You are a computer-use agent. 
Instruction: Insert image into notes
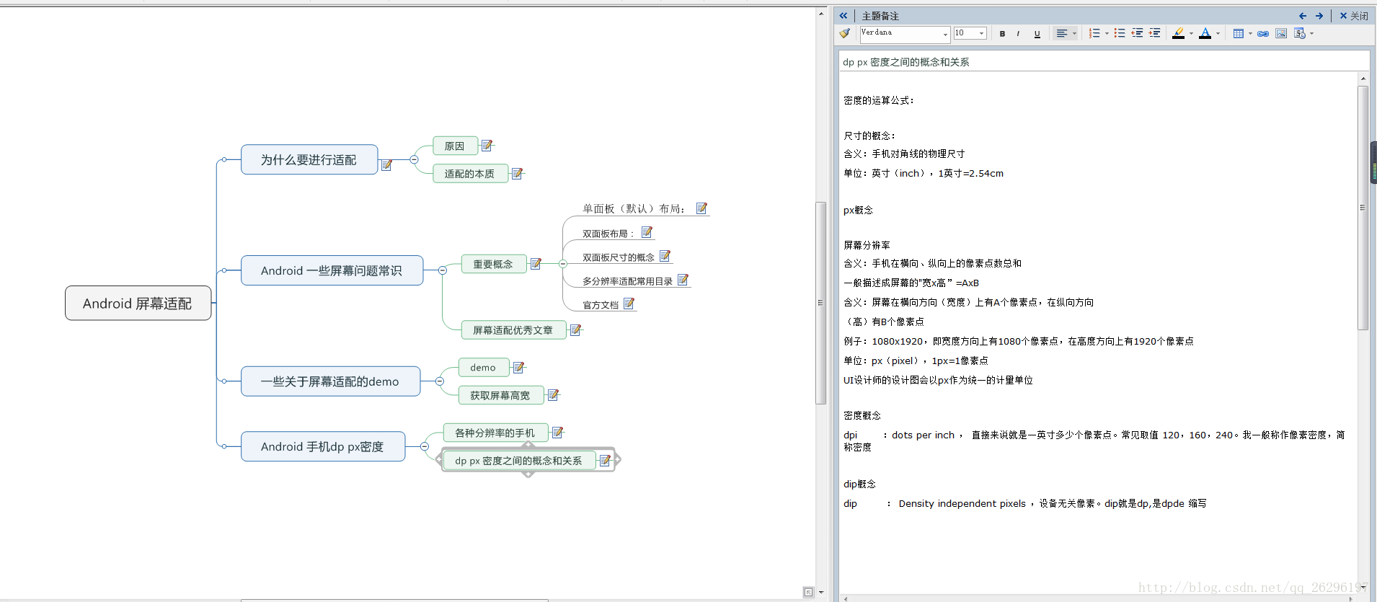click(x=1281, y=33)
